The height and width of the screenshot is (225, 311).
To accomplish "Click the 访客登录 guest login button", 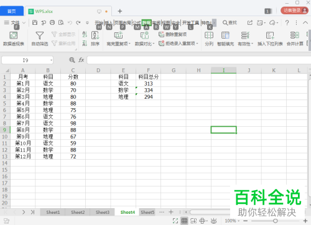I will point(295,11).
